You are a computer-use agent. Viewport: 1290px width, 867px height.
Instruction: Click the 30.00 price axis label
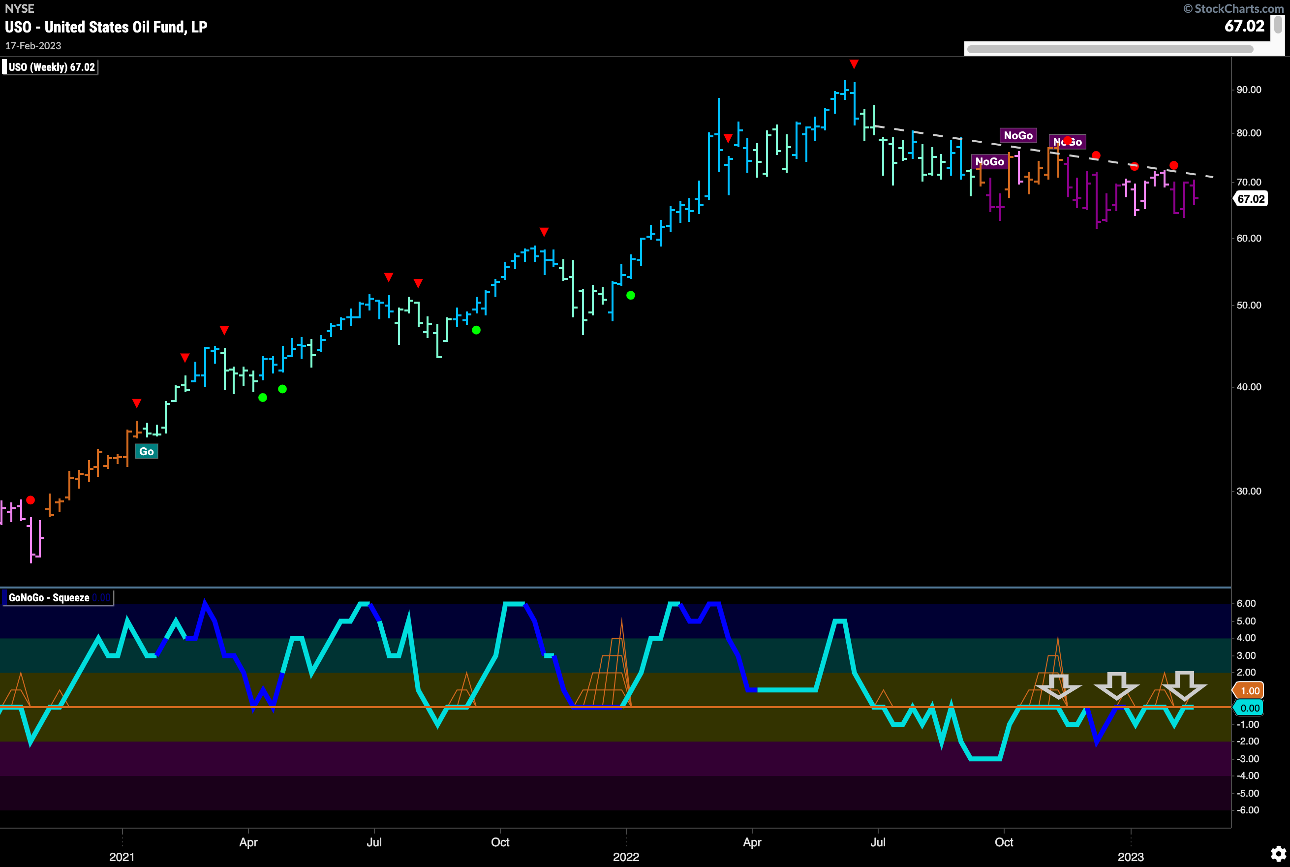1249,491
